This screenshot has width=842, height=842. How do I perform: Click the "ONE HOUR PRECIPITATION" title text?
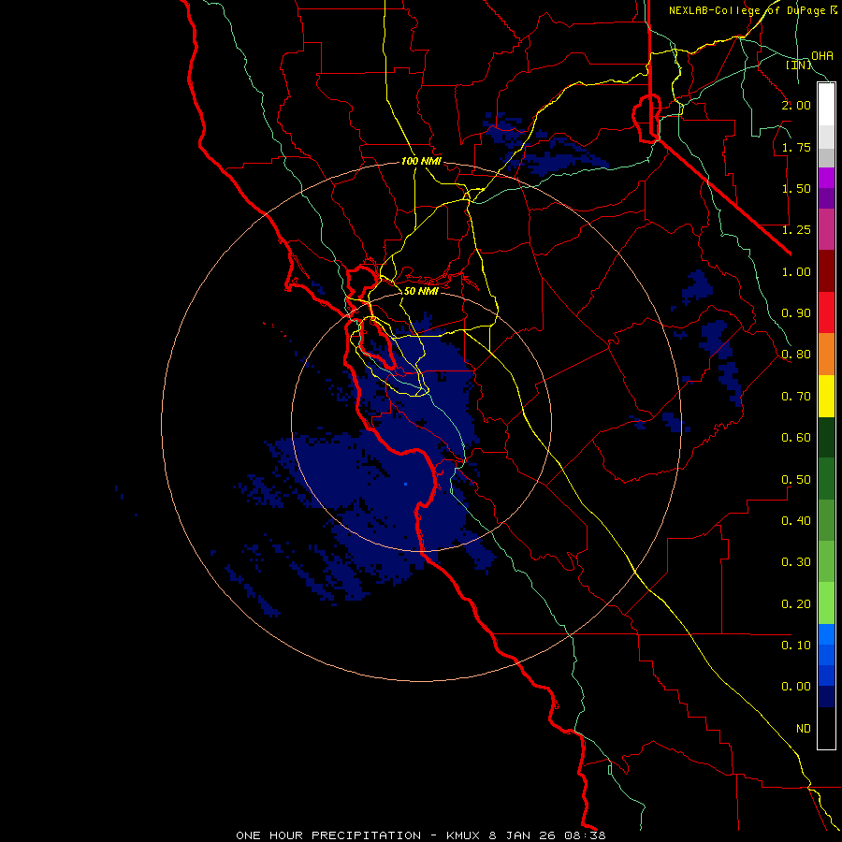pyautogui.click(x=328, y=835)
